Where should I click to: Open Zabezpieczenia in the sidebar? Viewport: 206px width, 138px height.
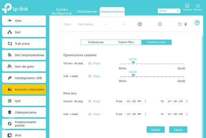point(24,112)
